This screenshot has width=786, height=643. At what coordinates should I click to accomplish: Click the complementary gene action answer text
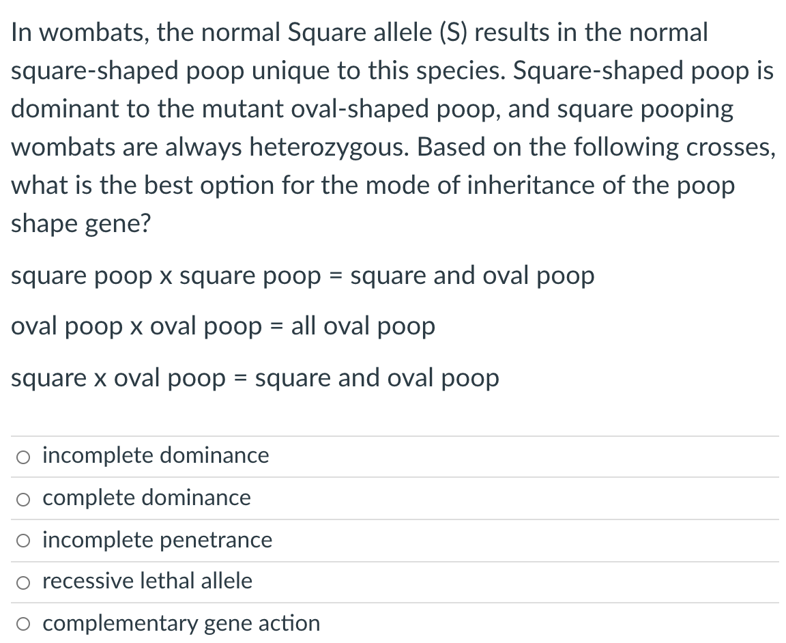point(181,623)
